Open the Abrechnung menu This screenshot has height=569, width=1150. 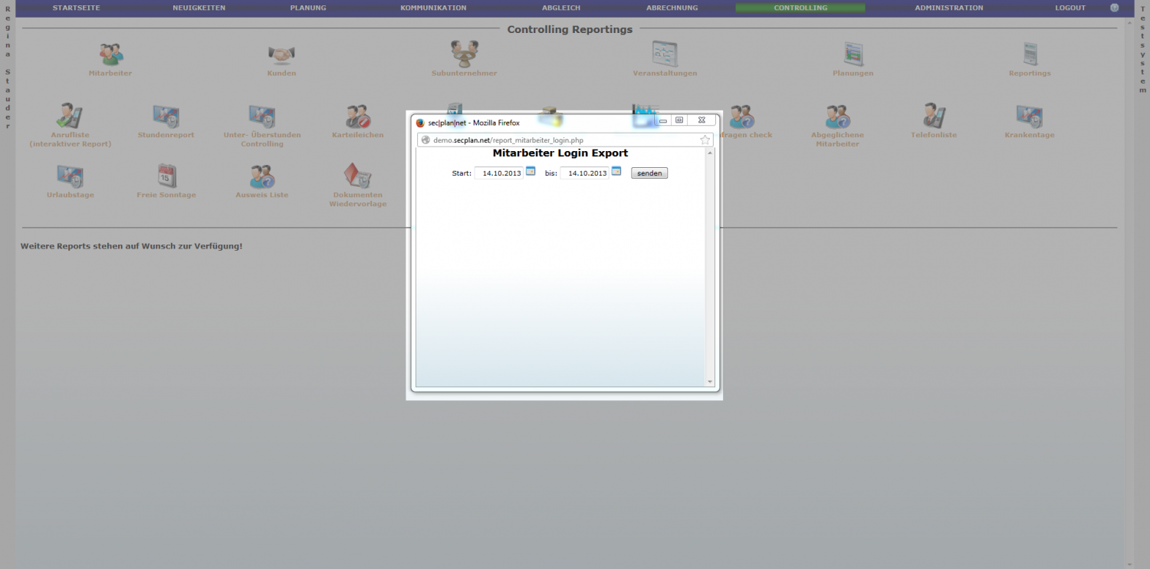(x=672, y=8)
